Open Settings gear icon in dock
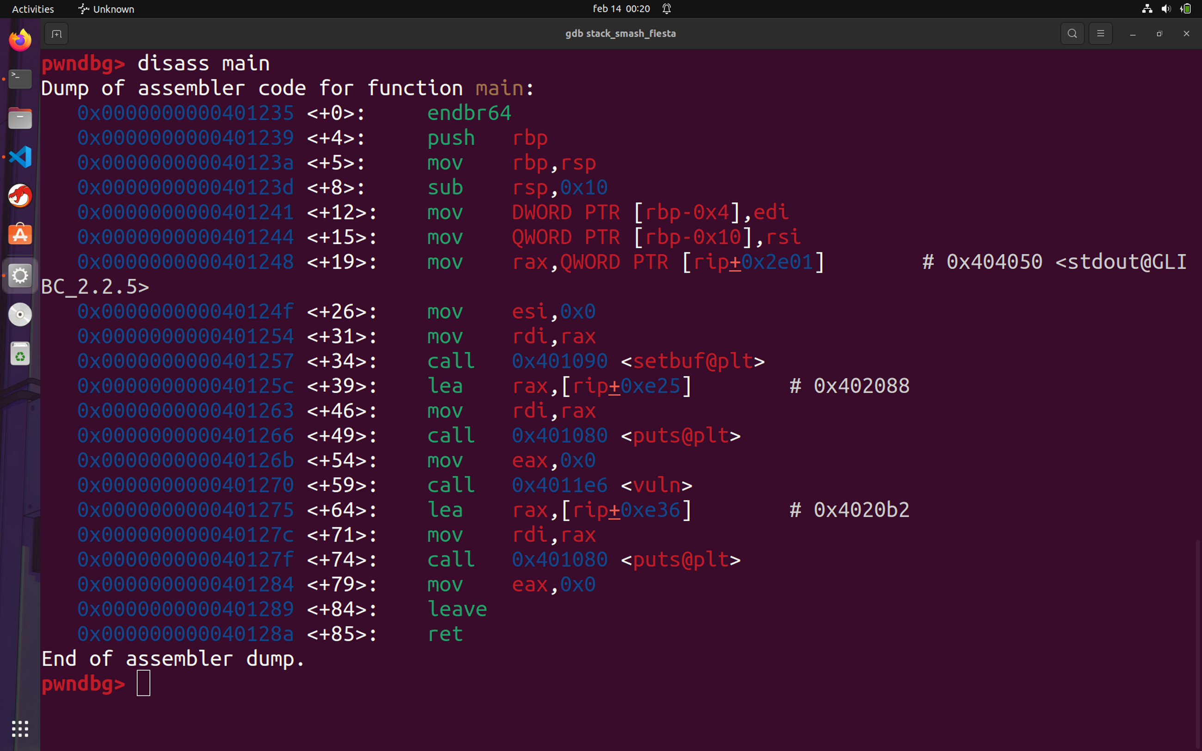1202x751 pixels. [x=20, y=275]
